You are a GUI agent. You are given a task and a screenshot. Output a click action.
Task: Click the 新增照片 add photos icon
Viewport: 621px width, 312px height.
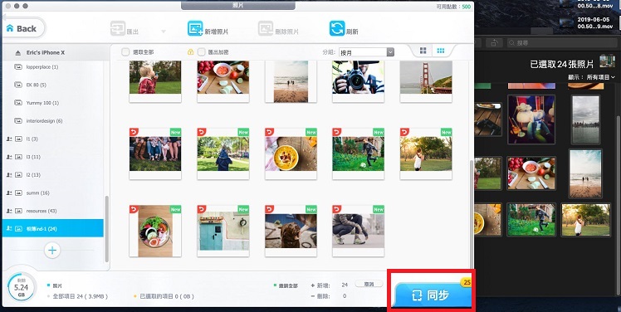click(x=195, y=28)
